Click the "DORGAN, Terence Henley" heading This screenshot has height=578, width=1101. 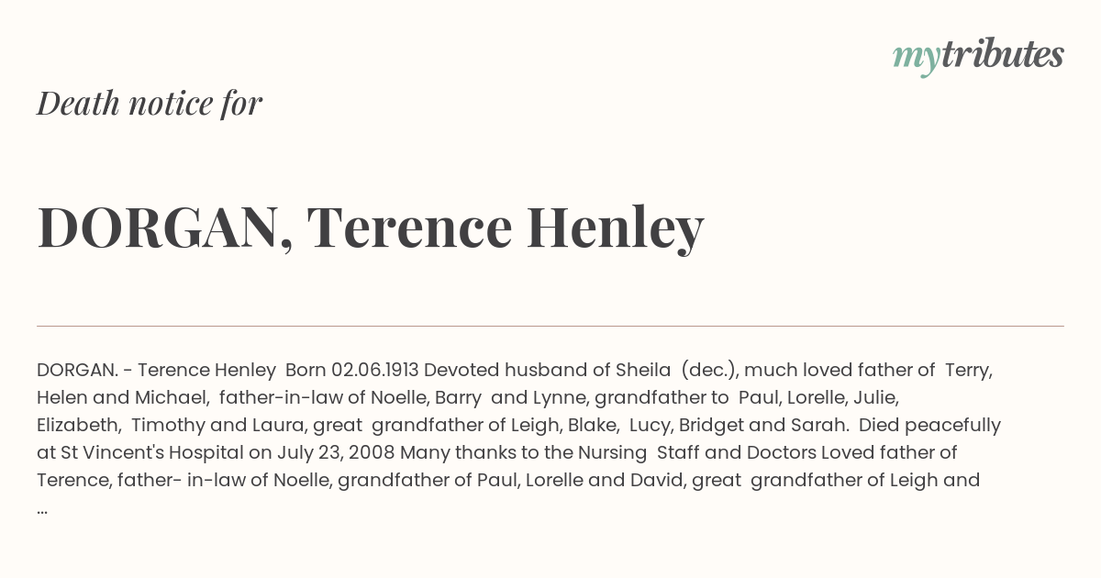coord(371,228)
